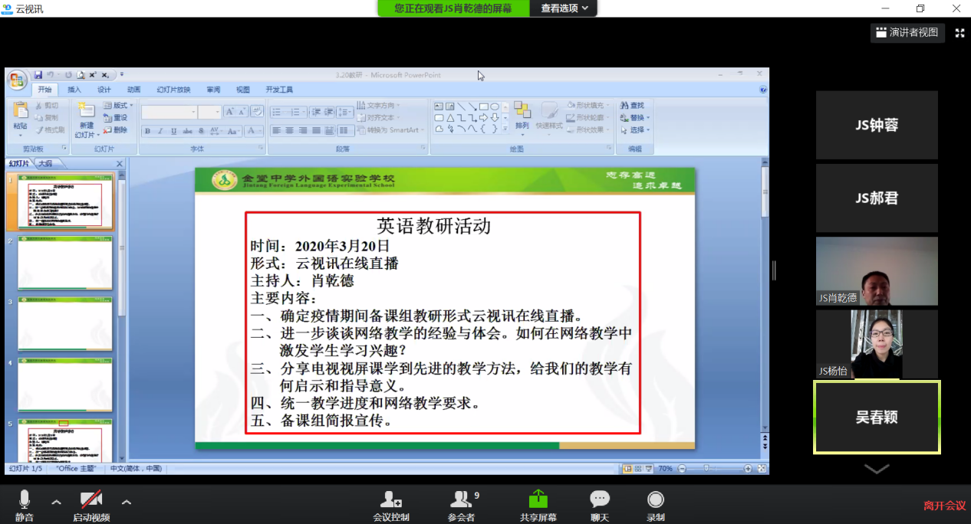Expand audio options arrow beside mute
Screen dimensions: 971x524
tap(56, 503)
